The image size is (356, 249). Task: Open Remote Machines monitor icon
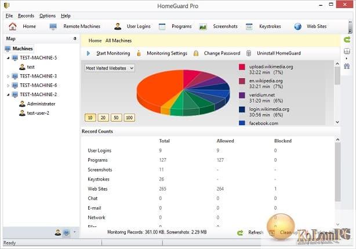click(x=53, y=27)
